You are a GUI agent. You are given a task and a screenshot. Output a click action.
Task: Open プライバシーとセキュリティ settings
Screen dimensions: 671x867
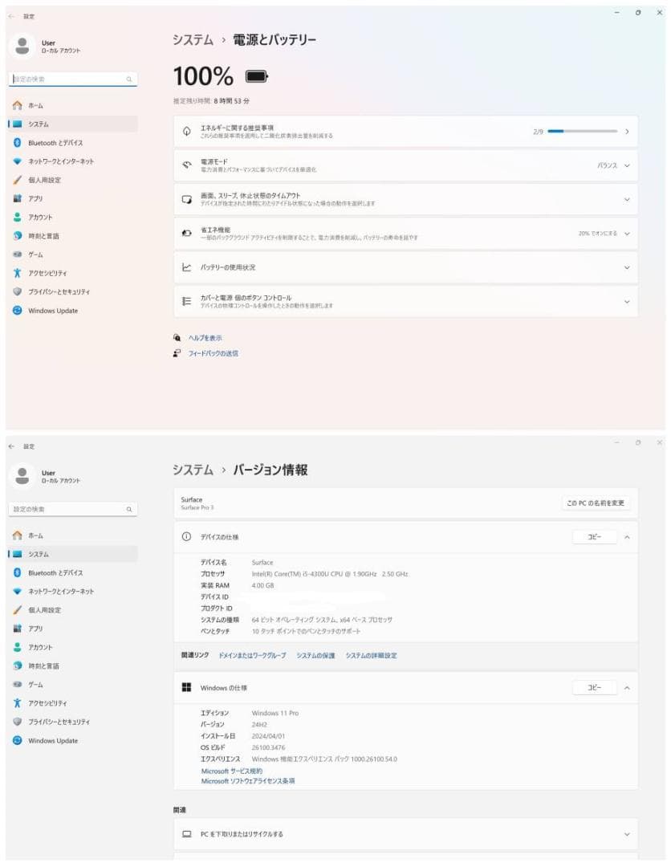56,291
